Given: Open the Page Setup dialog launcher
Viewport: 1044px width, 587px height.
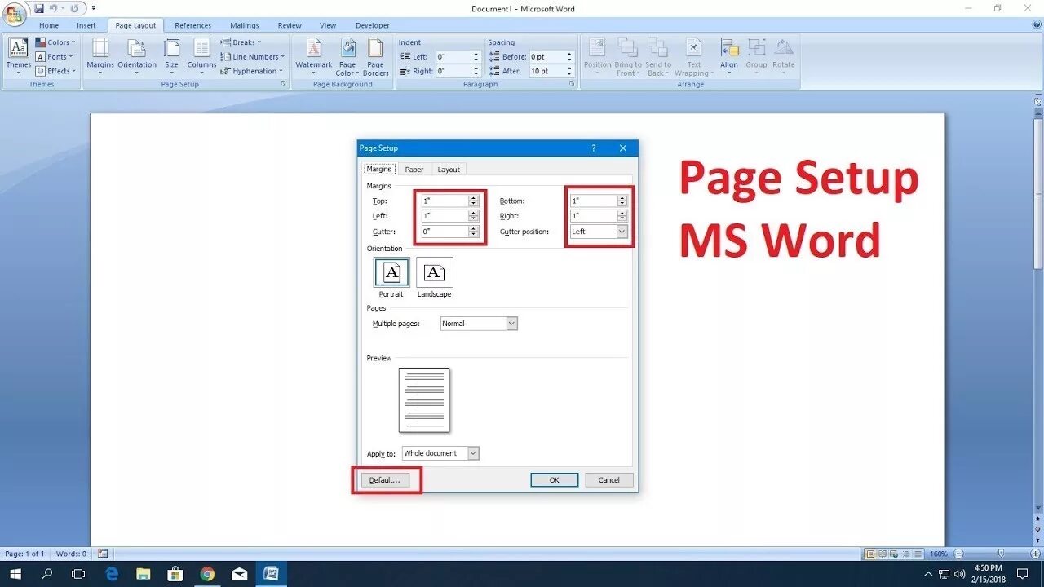Looking at the screenshot, I should point(285,84).
